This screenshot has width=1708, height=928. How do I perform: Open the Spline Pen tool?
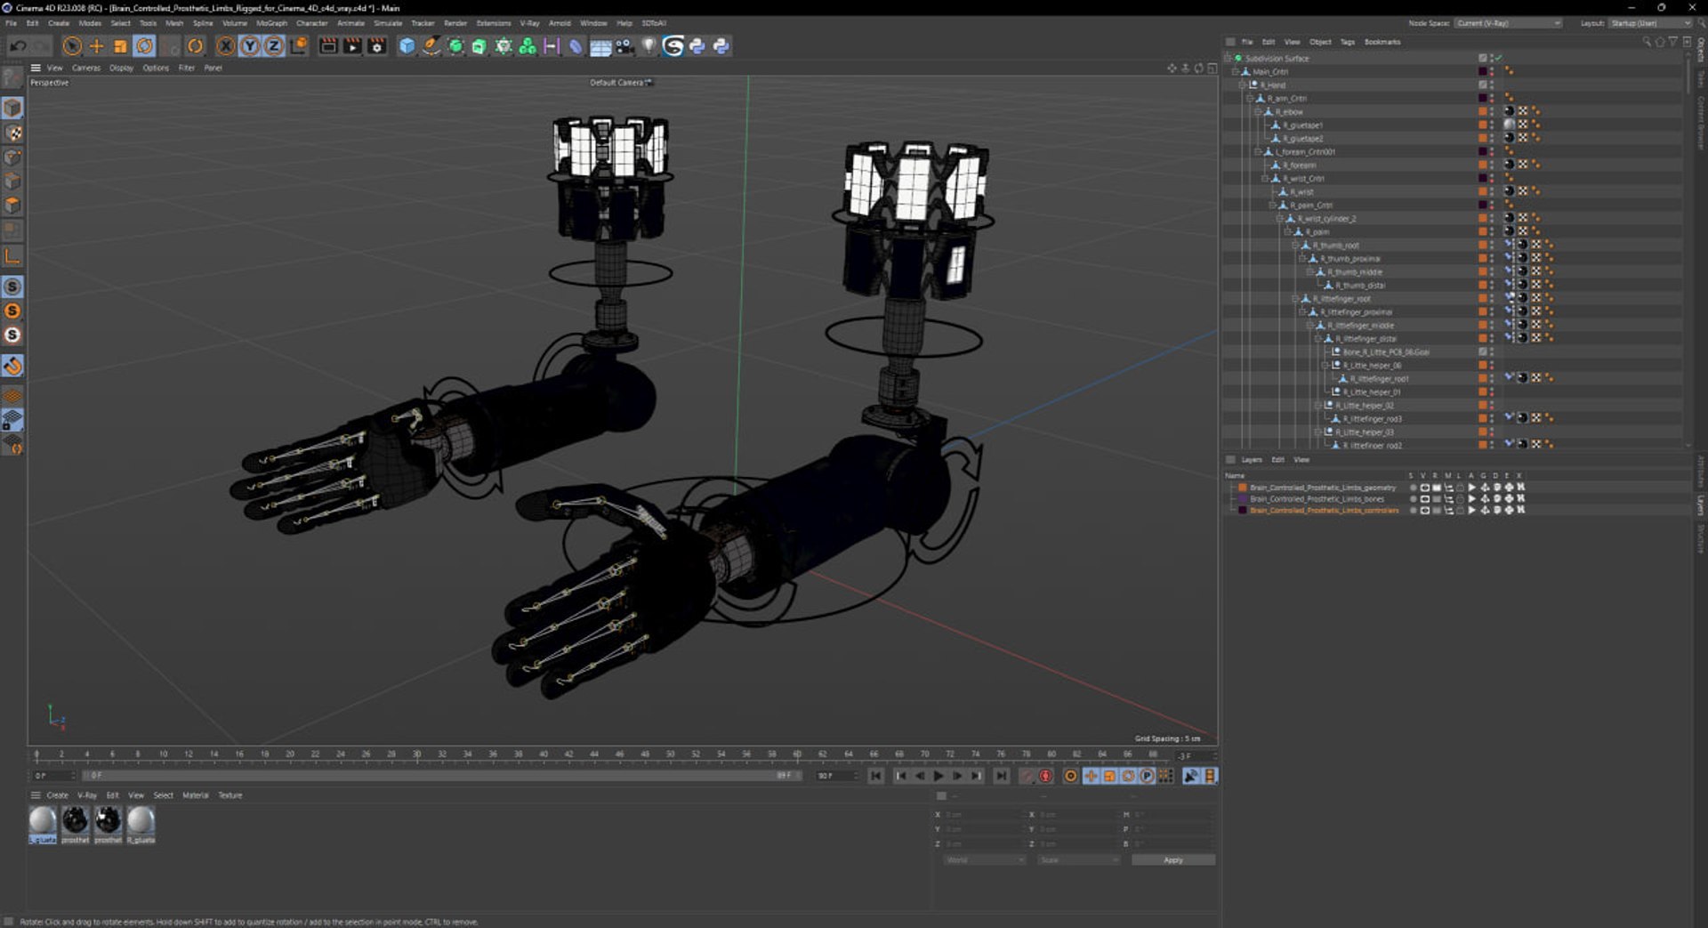(431, 46)
